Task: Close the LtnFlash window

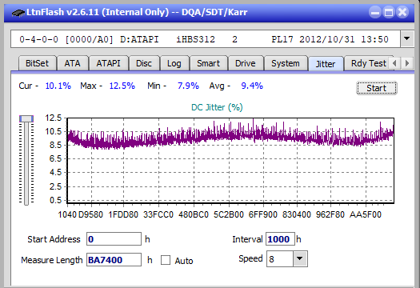Action: click(402, 12)
